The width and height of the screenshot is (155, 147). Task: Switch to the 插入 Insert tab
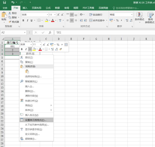point(25,8)
